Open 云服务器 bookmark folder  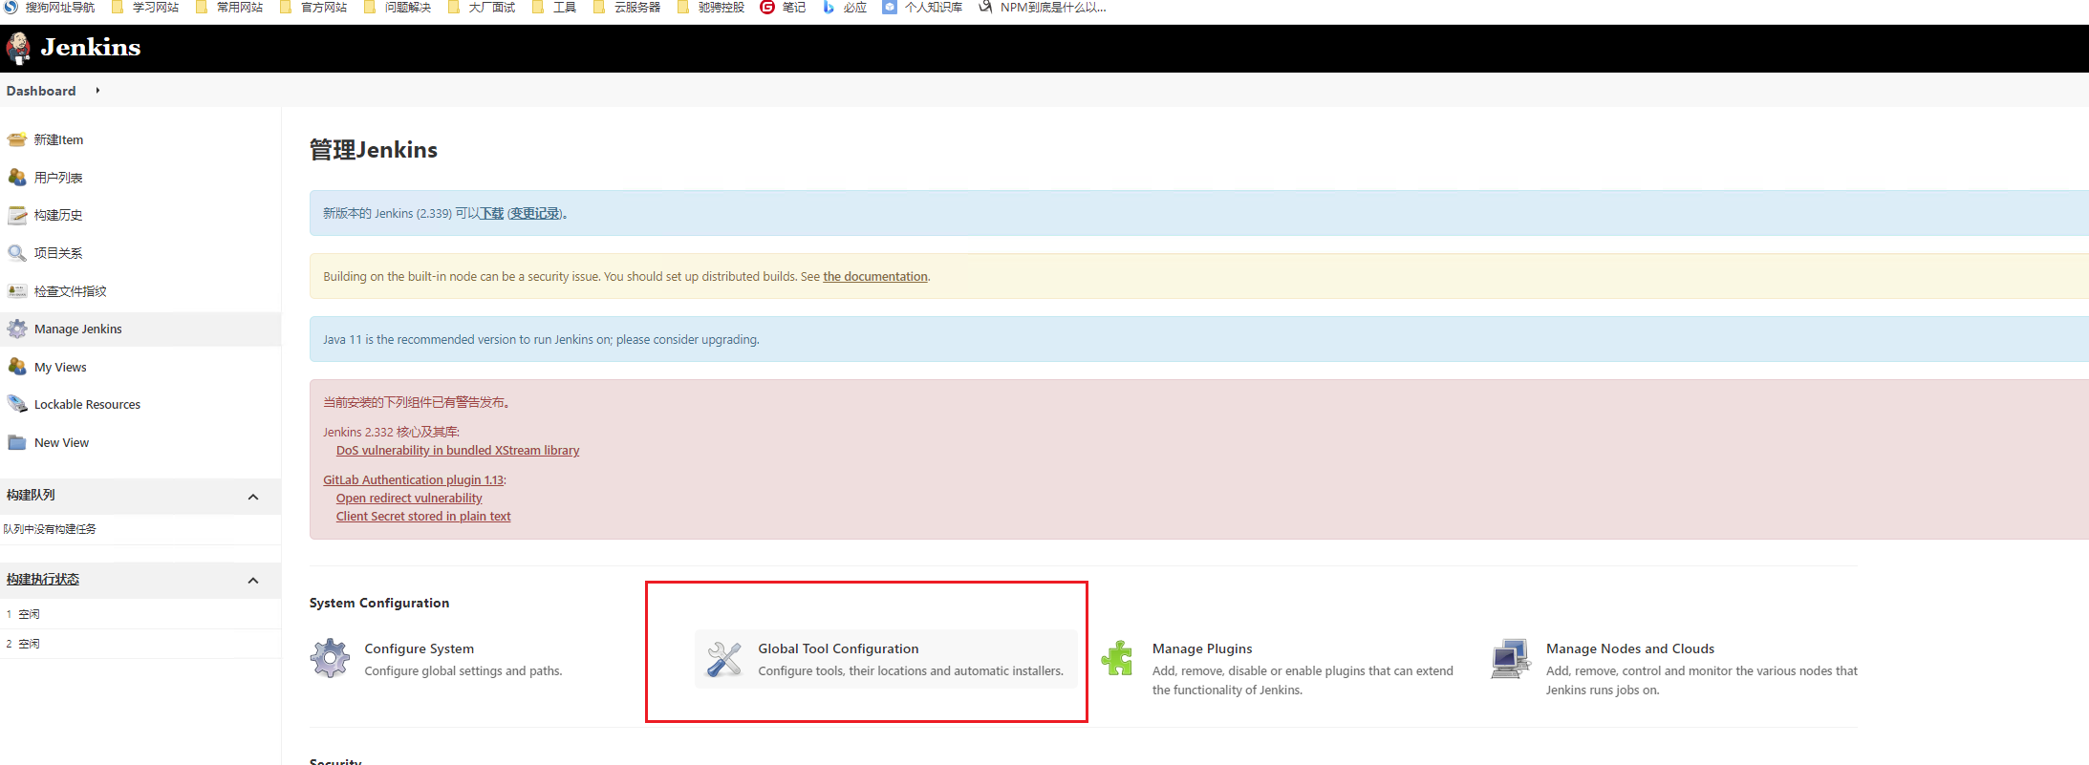tap(627, 8)
